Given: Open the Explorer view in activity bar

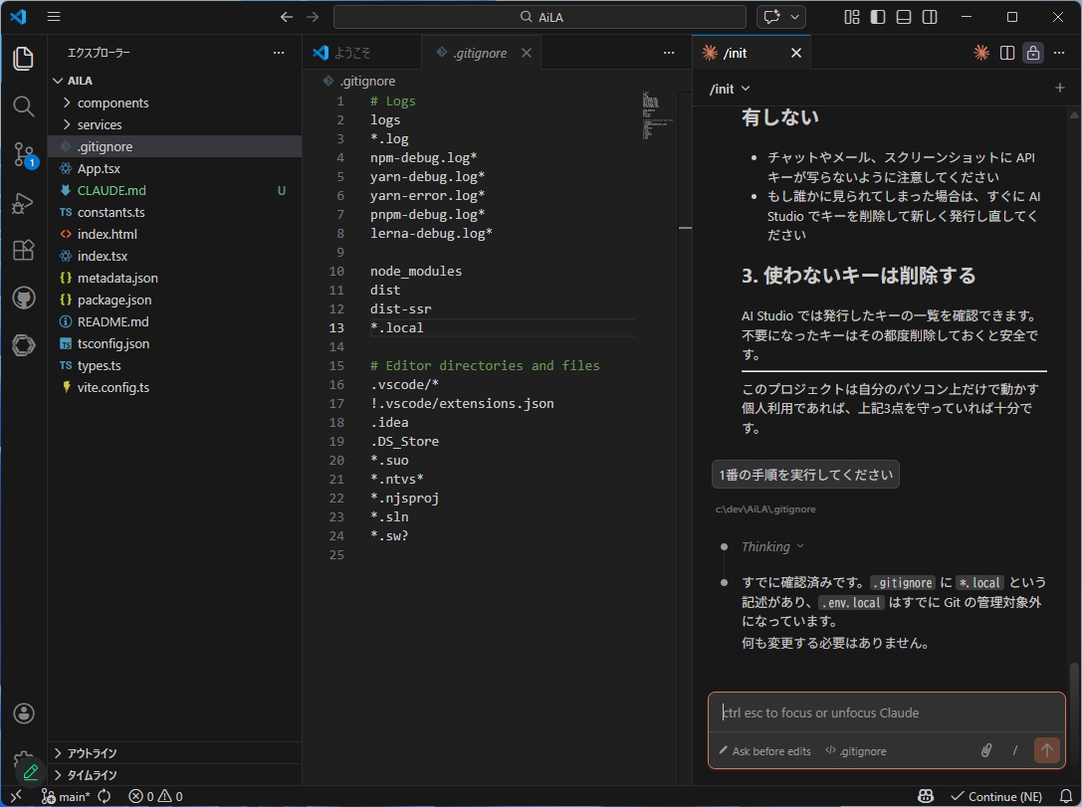Looking at the screenshot, I should (24, 59).
